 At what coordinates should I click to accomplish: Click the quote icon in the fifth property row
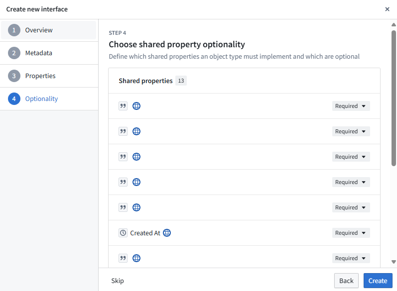click(123, 207)
